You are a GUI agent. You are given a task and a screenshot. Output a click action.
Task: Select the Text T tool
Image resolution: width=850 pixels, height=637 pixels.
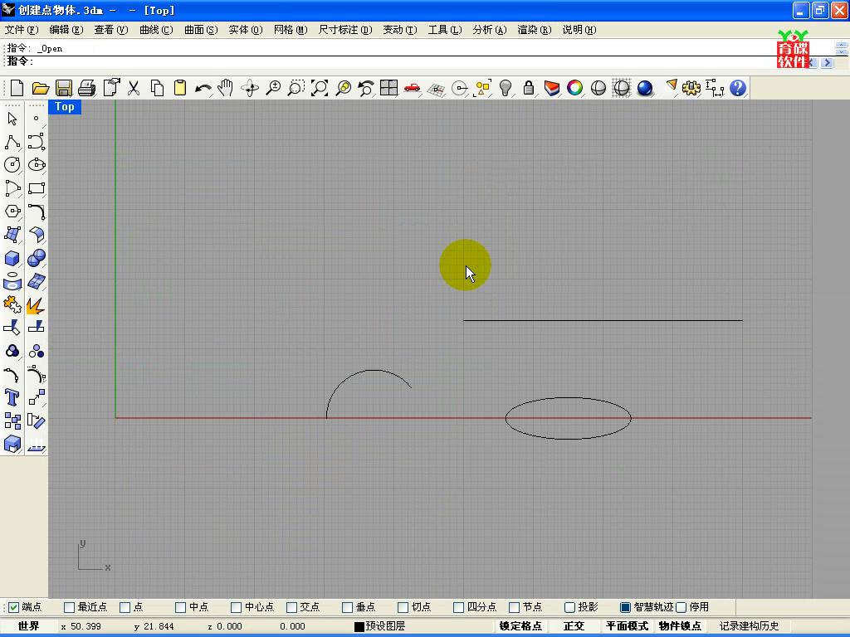(x=12, y=397)
